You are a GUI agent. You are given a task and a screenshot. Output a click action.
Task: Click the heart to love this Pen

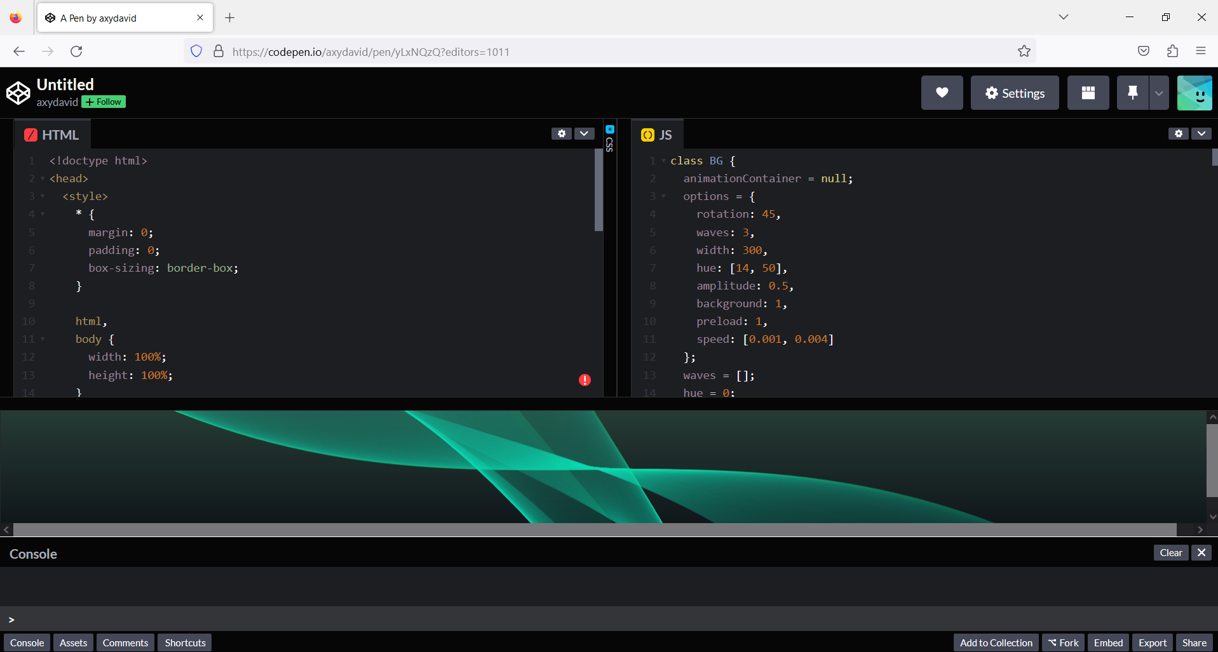942,93
